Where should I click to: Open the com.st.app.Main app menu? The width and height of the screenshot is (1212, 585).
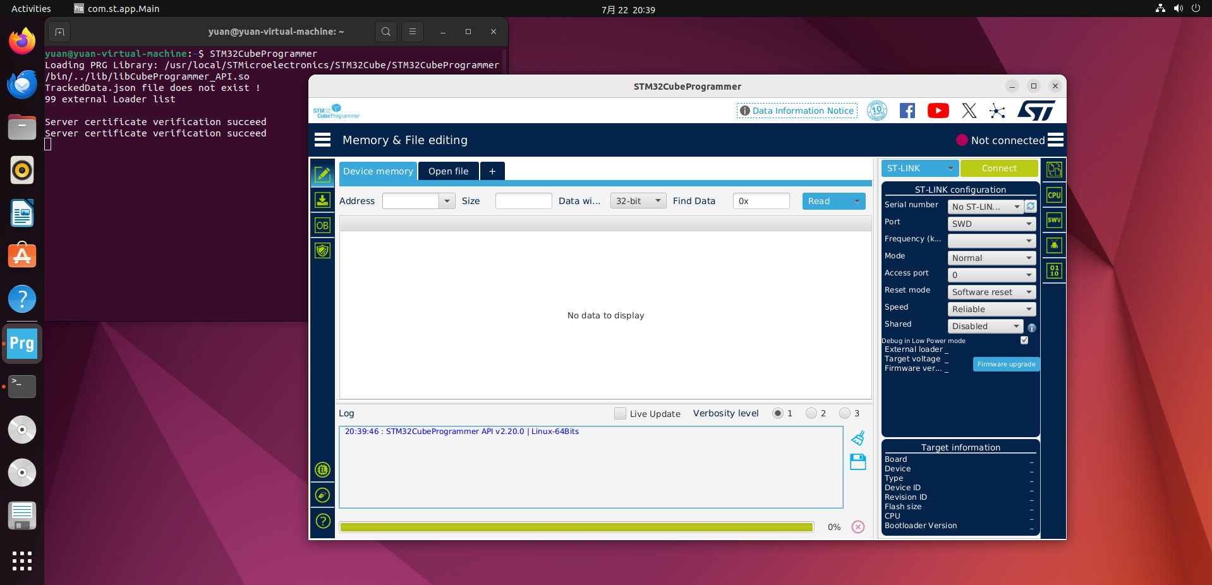pyautogui.click(x=117, y=9)
